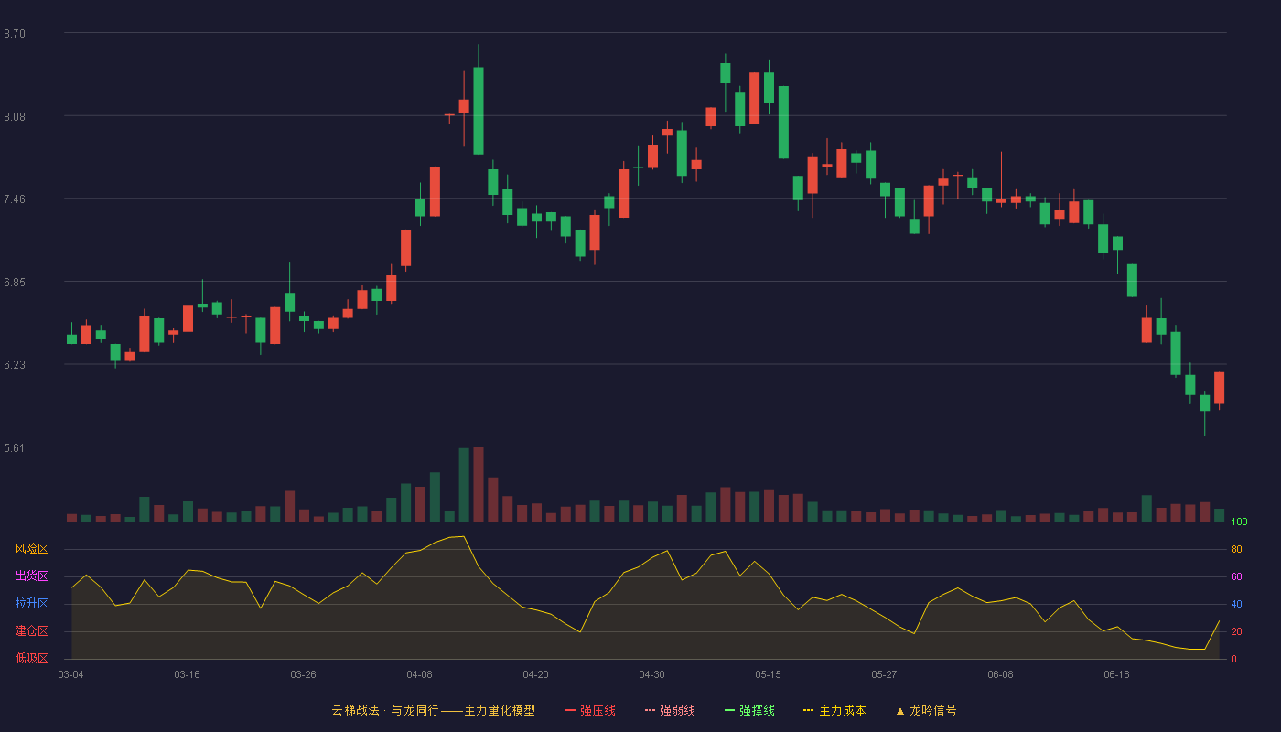
Task: Click the 03-16 date axis label
Action: coord(187,674)
